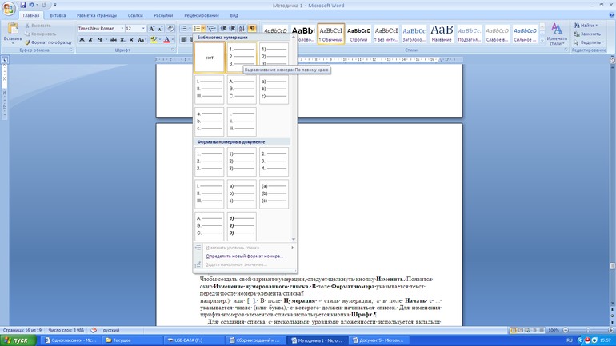Click Выделить (Select) button

point(589,42)
